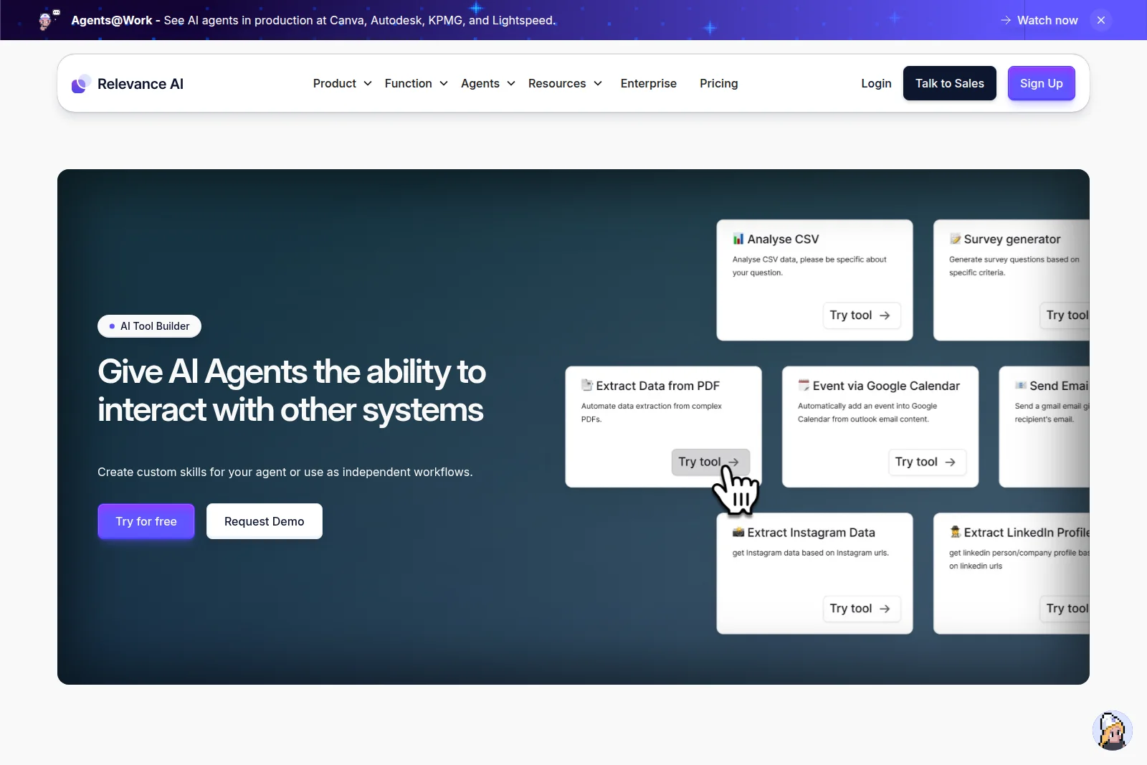Click the memo icon on Survey generator

pos(956,239)
